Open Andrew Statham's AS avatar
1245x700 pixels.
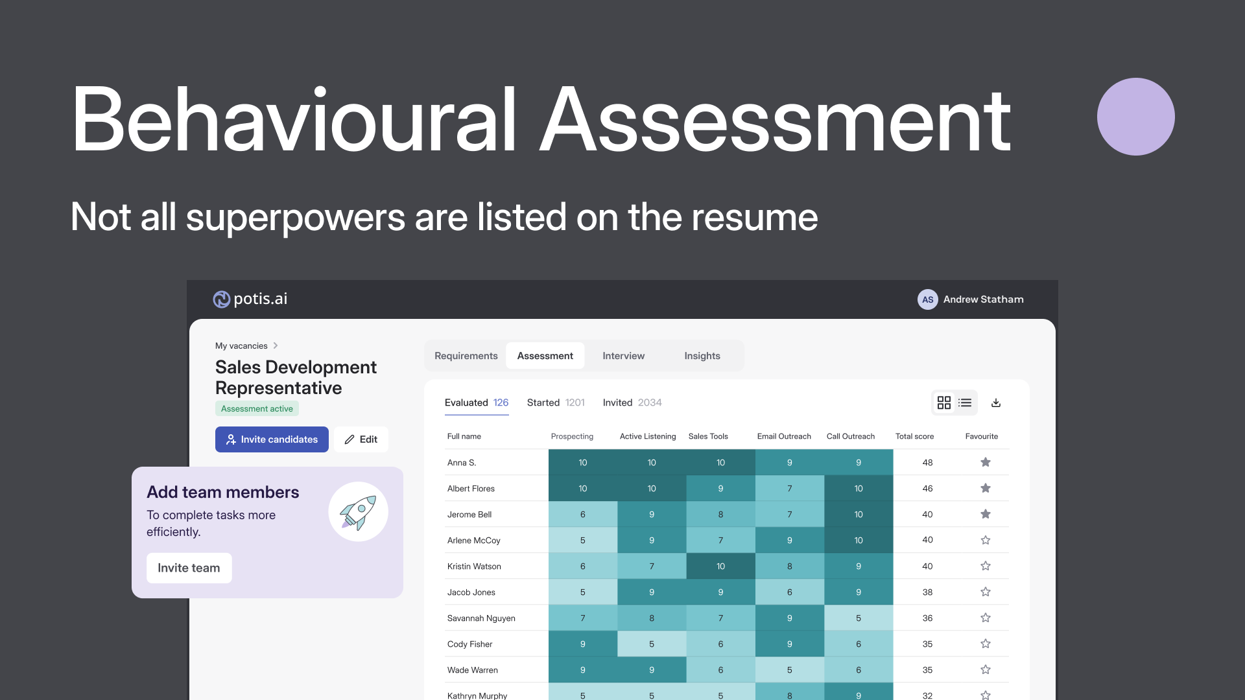(x=927, y=299)
